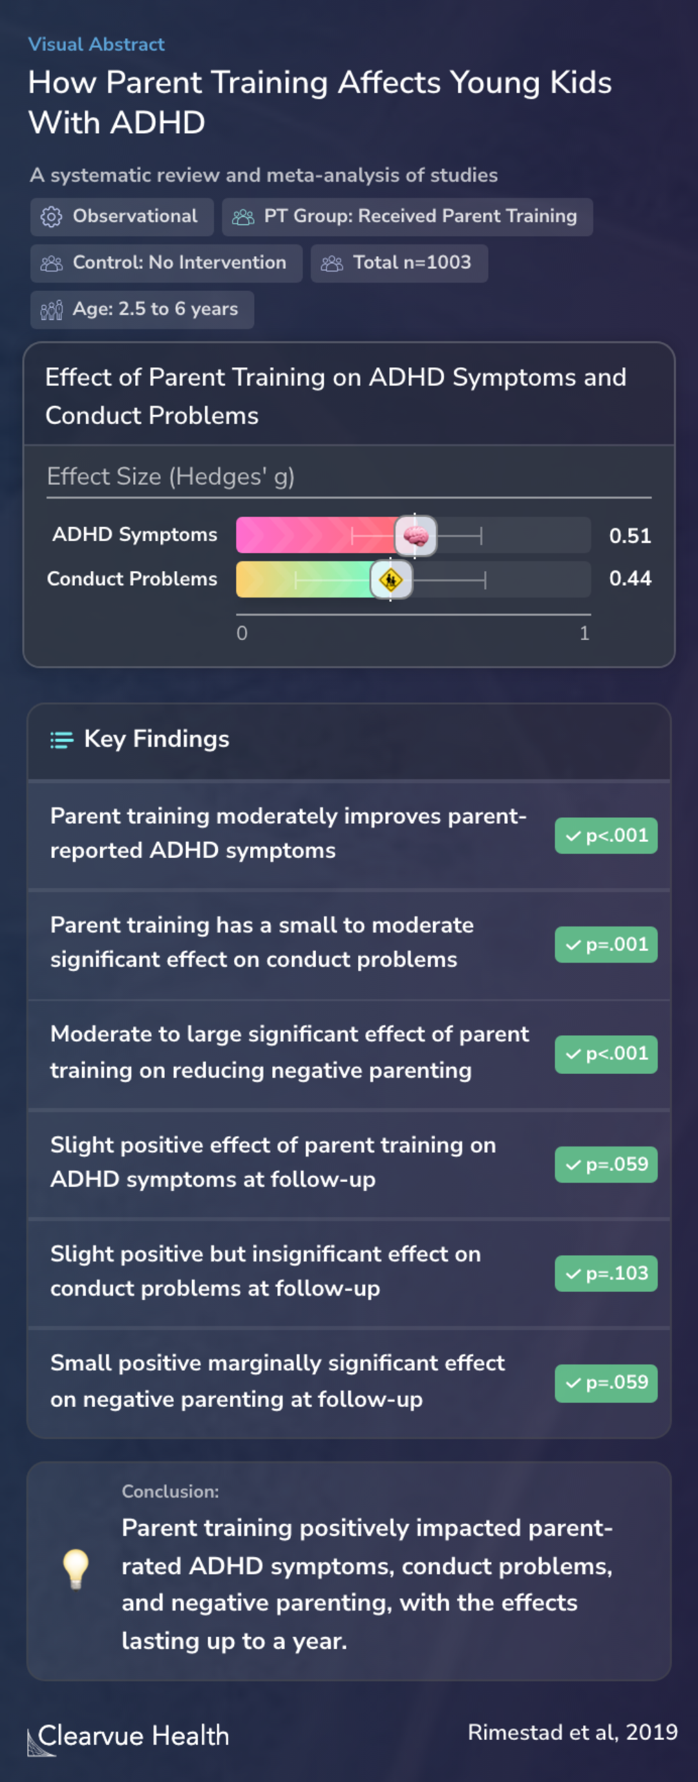
Task: Click the p=.001 badge for conduct problems
Action: click(x=606, y=944)
